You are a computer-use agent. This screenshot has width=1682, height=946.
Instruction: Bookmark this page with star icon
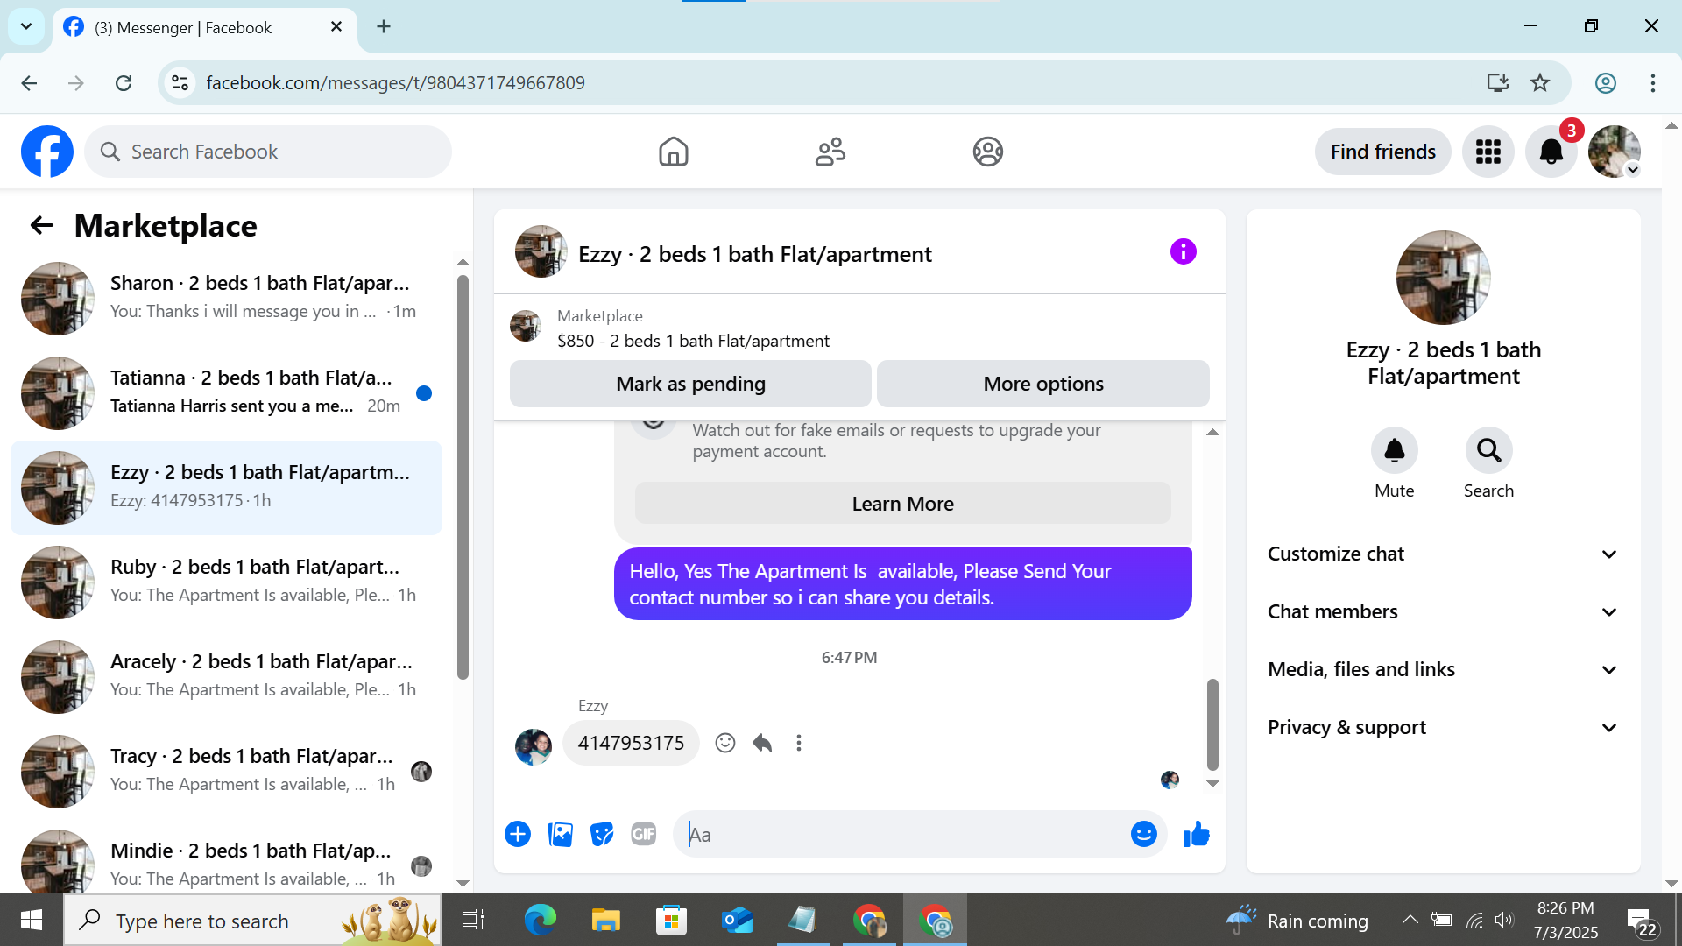(1540, 83)
